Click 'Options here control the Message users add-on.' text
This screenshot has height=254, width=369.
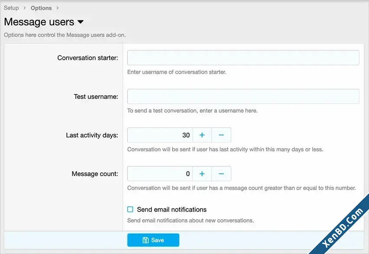65,35
